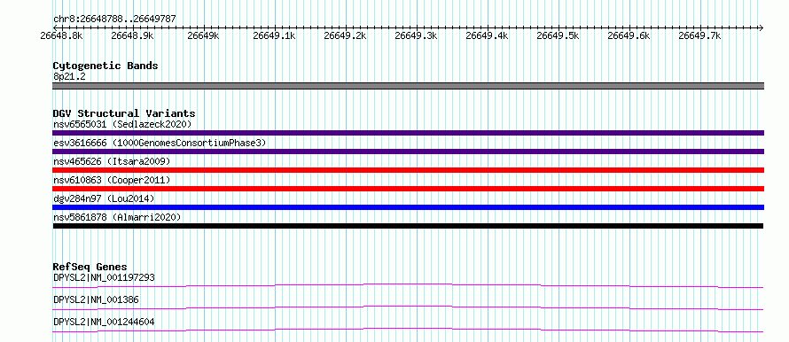This screenshot has height=342, width=789.
Task: Click the nsv610863 (Cooper2011) label
Action: [x=112, y=180]
